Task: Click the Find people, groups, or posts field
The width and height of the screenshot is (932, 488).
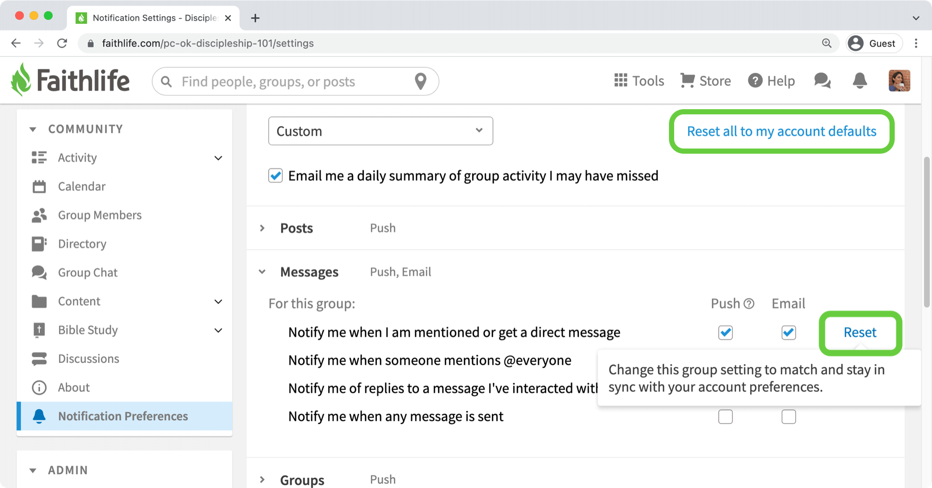Action: click(295, 81)
